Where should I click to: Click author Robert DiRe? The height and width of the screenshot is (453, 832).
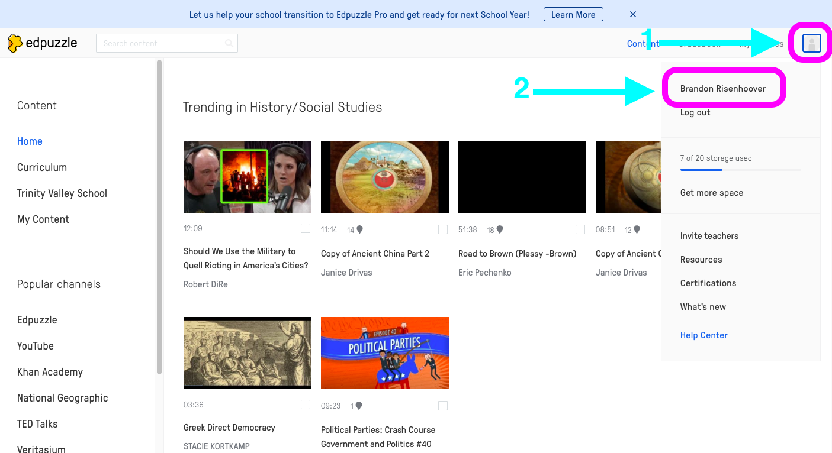205,284
